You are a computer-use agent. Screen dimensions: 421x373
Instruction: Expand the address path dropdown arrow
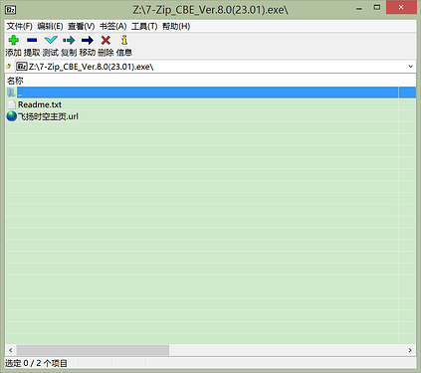pyautogui.click(x=410, y=67)
